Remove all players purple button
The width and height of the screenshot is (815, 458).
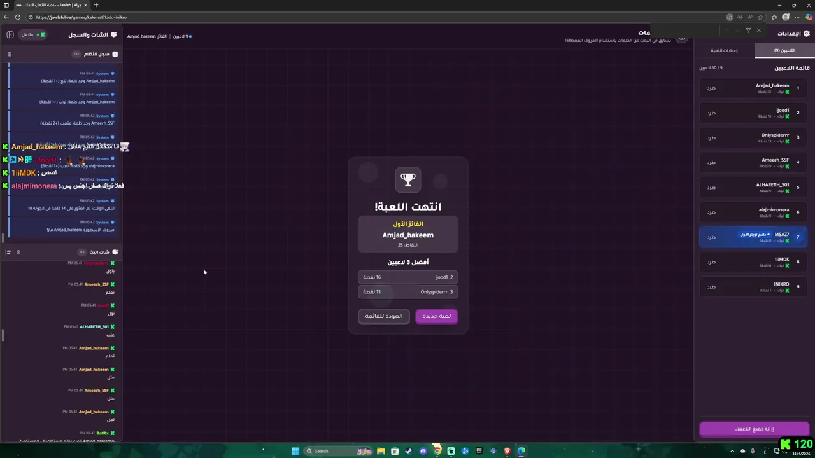pyautogui.click(x=755, y=429)
